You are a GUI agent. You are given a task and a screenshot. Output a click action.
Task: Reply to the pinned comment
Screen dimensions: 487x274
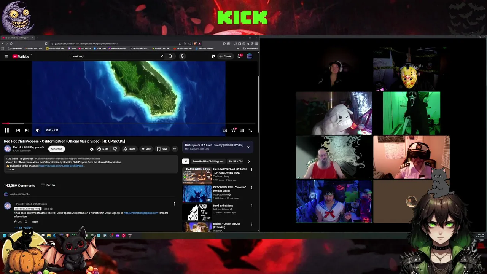click(x=35, y=221)
